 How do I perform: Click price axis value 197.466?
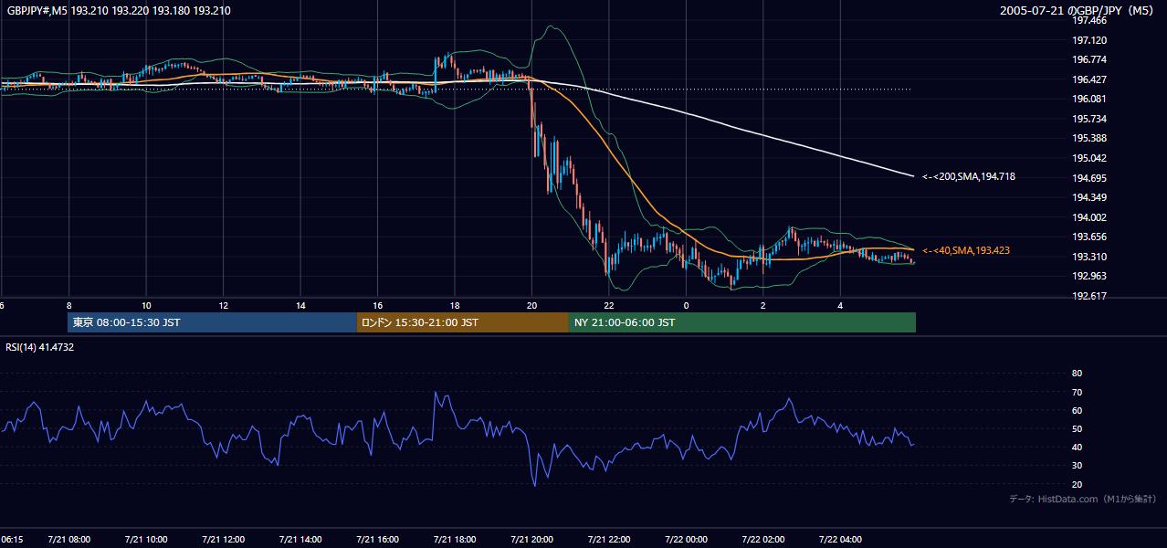[1089, 21]
